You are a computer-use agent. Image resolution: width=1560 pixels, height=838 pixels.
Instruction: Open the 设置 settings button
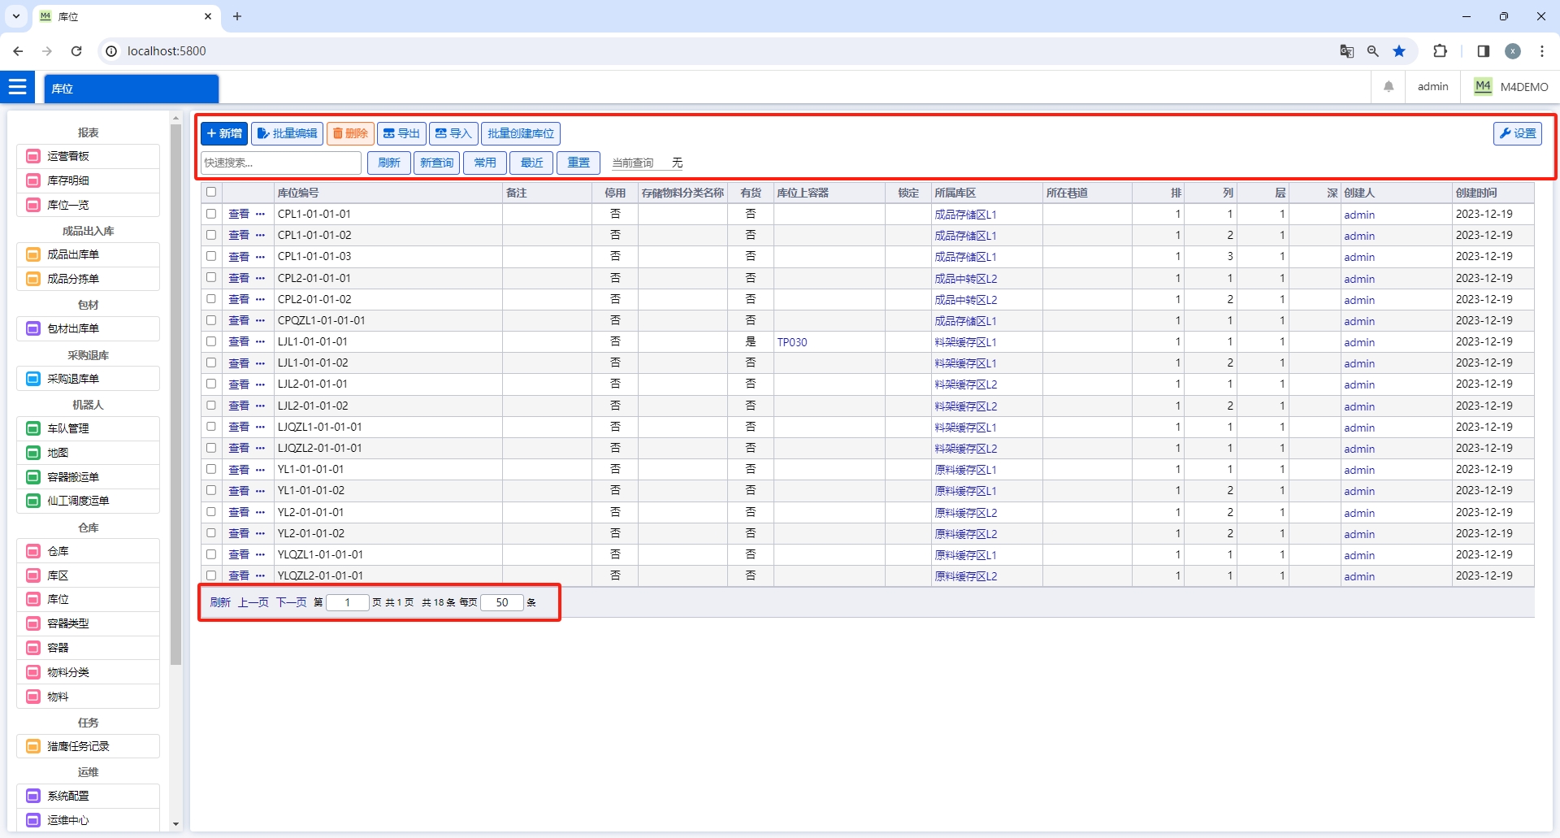pos(1517,133)
